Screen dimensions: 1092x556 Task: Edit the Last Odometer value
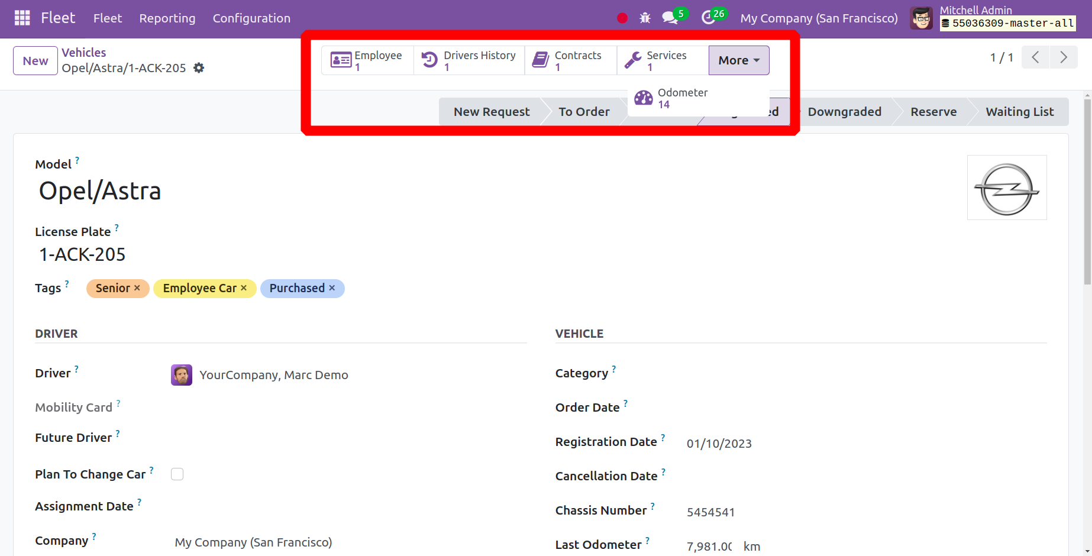point(709,547)
